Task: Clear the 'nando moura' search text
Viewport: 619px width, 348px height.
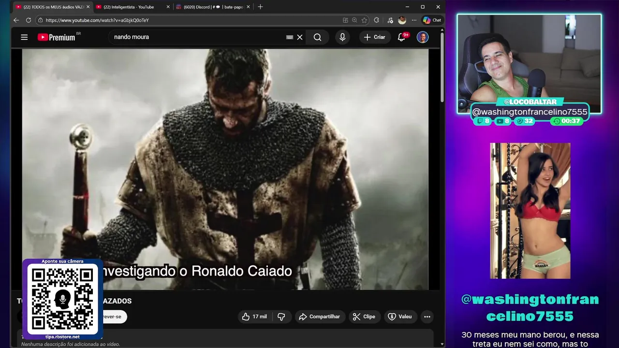Action: point(300,37)
